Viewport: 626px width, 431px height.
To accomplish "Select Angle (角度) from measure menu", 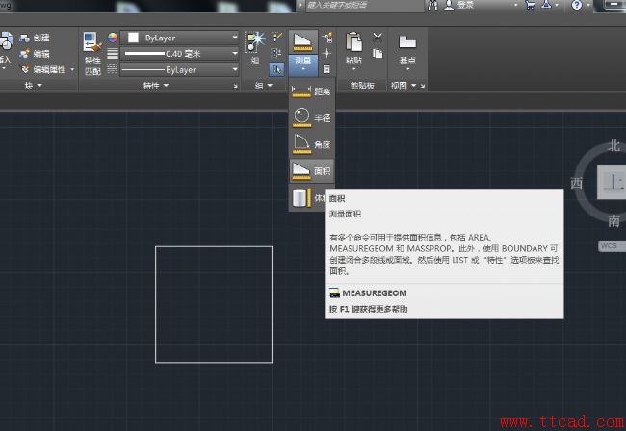I will (312, 144).
